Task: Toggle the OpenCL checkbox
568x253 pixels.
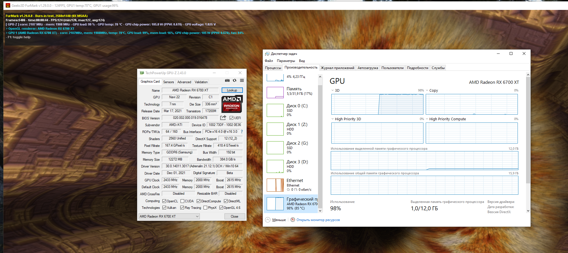Action: pos(164,201)
